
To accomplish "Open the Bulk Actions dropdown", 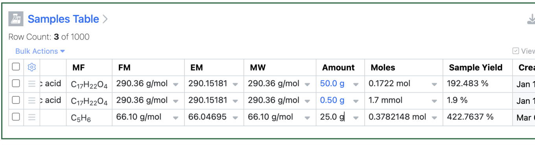I will (40, 51).
